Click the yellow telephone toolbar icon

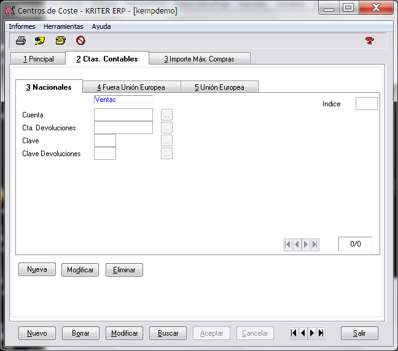click(61, 41)
